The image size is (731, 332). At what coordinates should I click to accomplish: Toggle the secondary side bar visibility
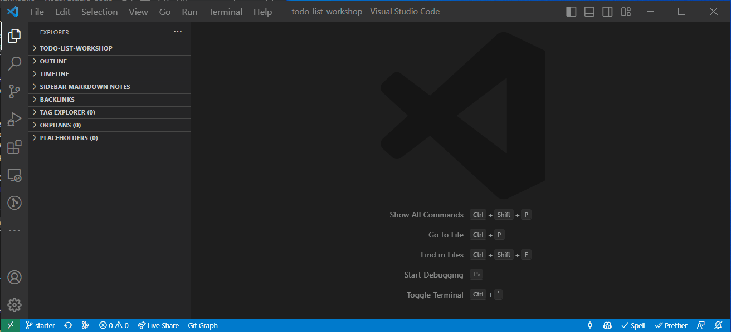[608, 12]
